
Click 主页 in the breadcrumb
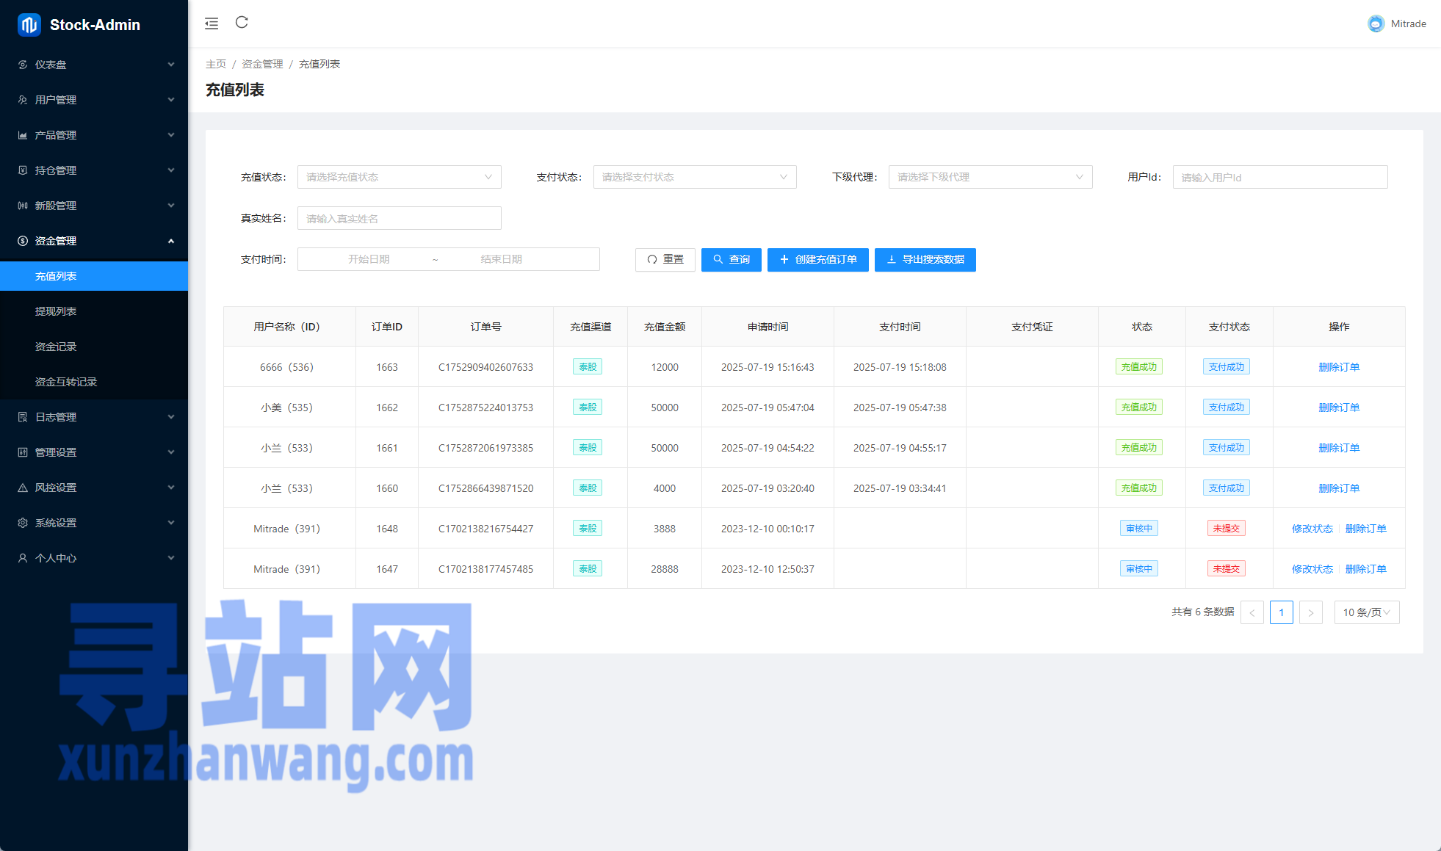pos(216,64)
